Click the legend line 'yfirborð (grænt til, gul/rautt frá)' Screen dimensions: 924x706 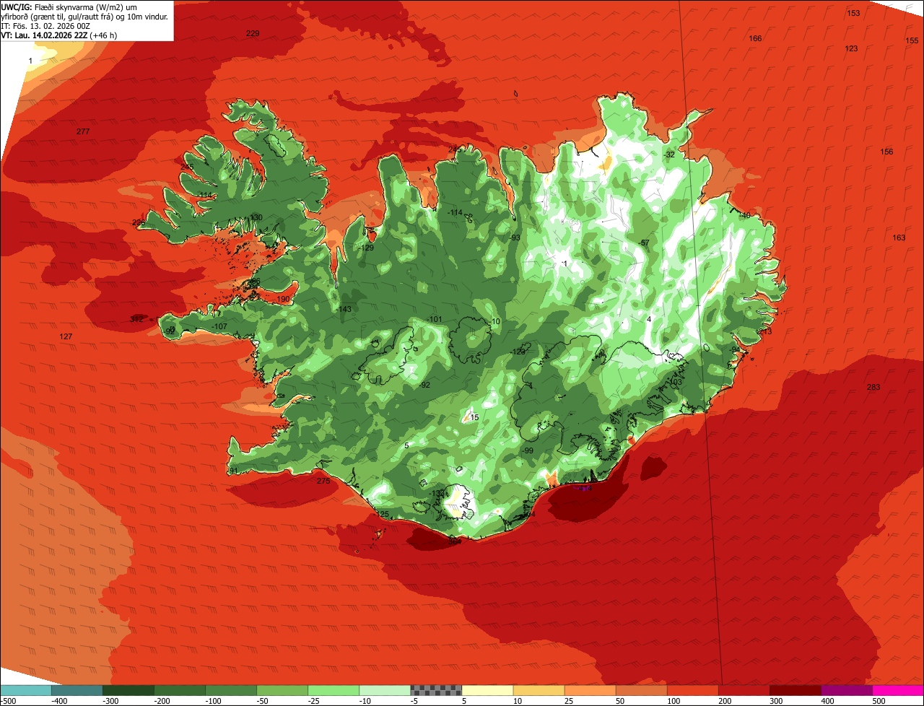pyautogui.click(x=56, y=16)
